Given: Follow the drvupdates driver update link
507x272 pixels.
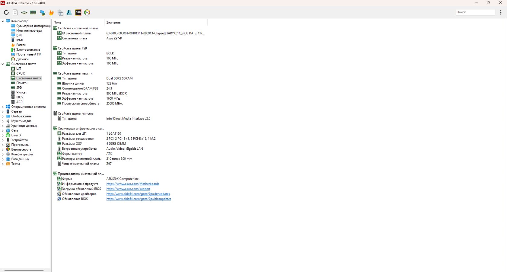Looking at the screenshot, I should [x=138, y=194].
